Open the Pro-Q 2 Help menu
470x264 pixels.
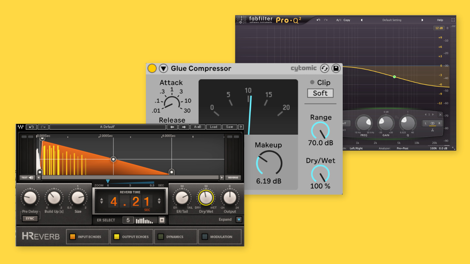tap(440, 20)
